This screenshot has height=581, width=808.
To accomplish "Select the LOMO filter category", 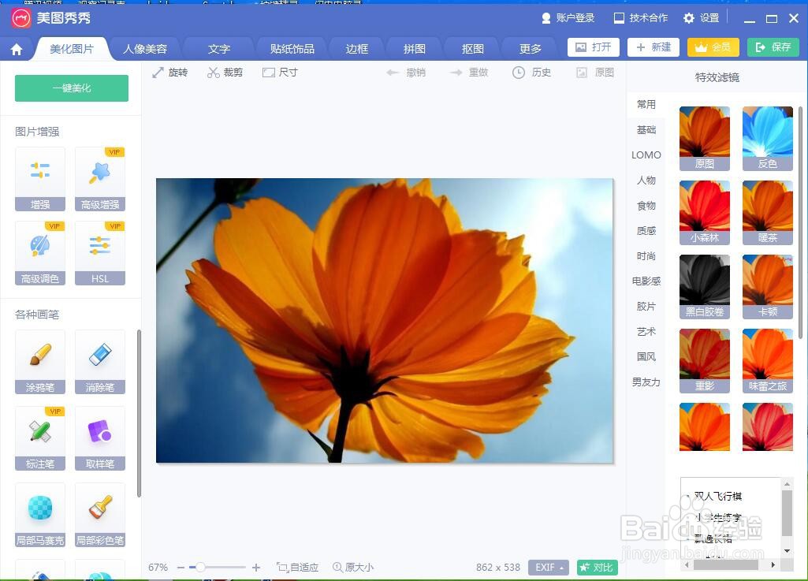I will [646, 155].
